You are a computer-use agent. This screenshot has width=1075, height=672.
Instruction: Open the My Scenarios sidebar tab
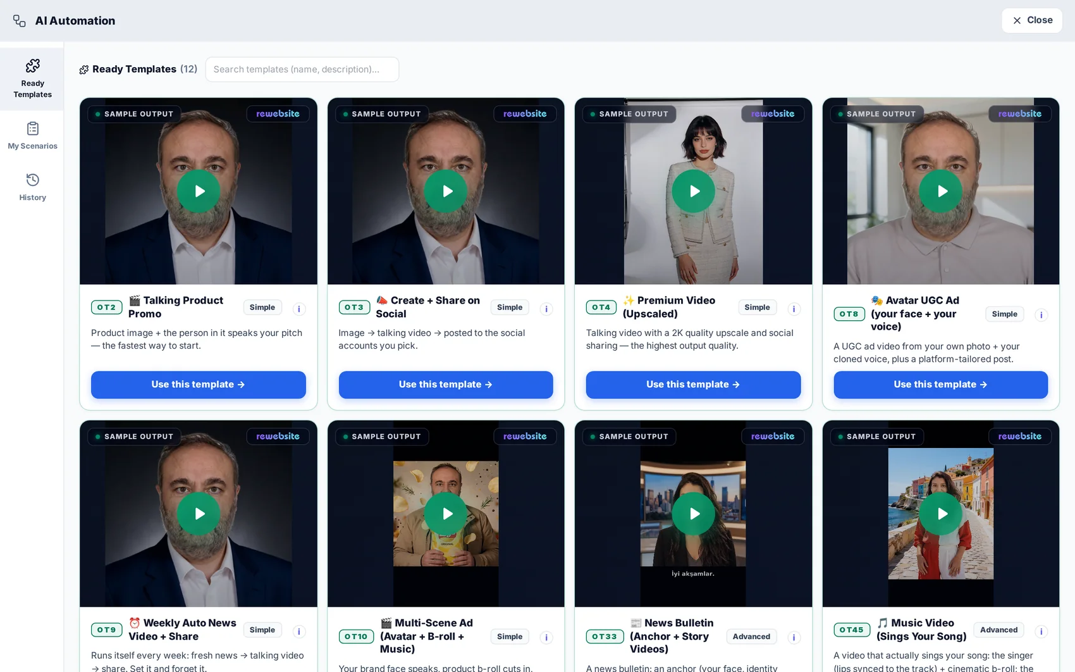(x=32, y=136)
